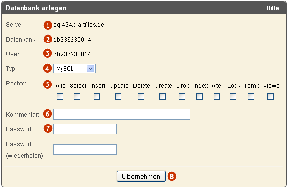Viewport: 288px width, 188px height.
Task: Click into the Passwort field
Action: [x=85, y=129]
